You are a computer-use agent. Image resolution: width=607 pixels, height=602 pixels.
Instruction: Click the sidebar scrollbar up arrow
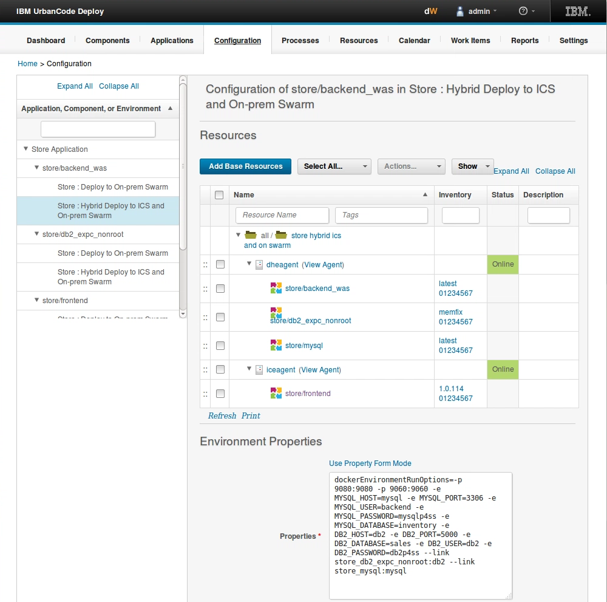tap(183, 80)
